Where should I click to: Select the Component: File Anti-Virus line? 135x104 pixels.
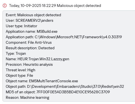coord(29,42)
